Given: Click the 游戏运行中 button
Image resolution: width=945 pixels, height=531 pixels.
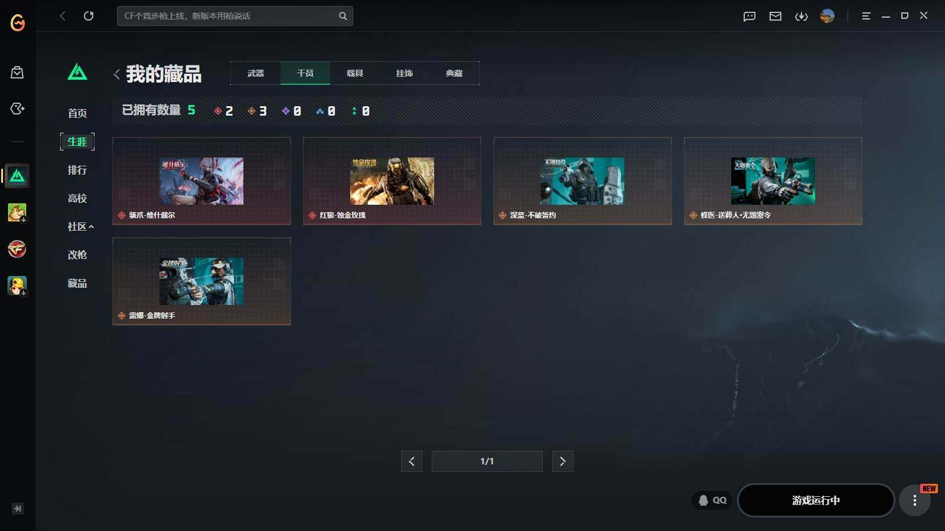Looking at the screenshot, I should (816, 500).
